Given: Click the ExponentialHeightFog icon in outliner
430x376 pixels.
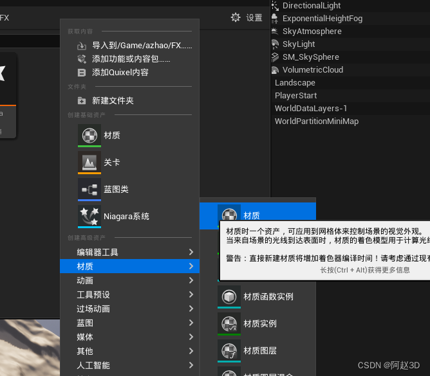Looking at the screenshot, I should click(274, 19).
